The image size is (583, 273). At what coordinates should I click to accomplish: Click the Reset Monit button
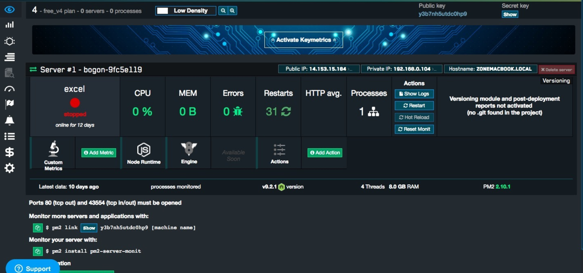click(414, 129)
